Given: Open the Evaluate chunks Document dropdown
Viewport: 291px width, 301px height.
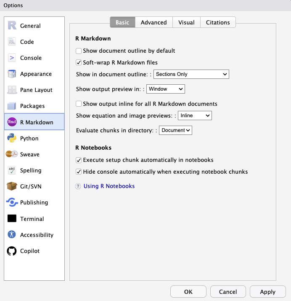Looking at the screenshot, I should [175, 130].
